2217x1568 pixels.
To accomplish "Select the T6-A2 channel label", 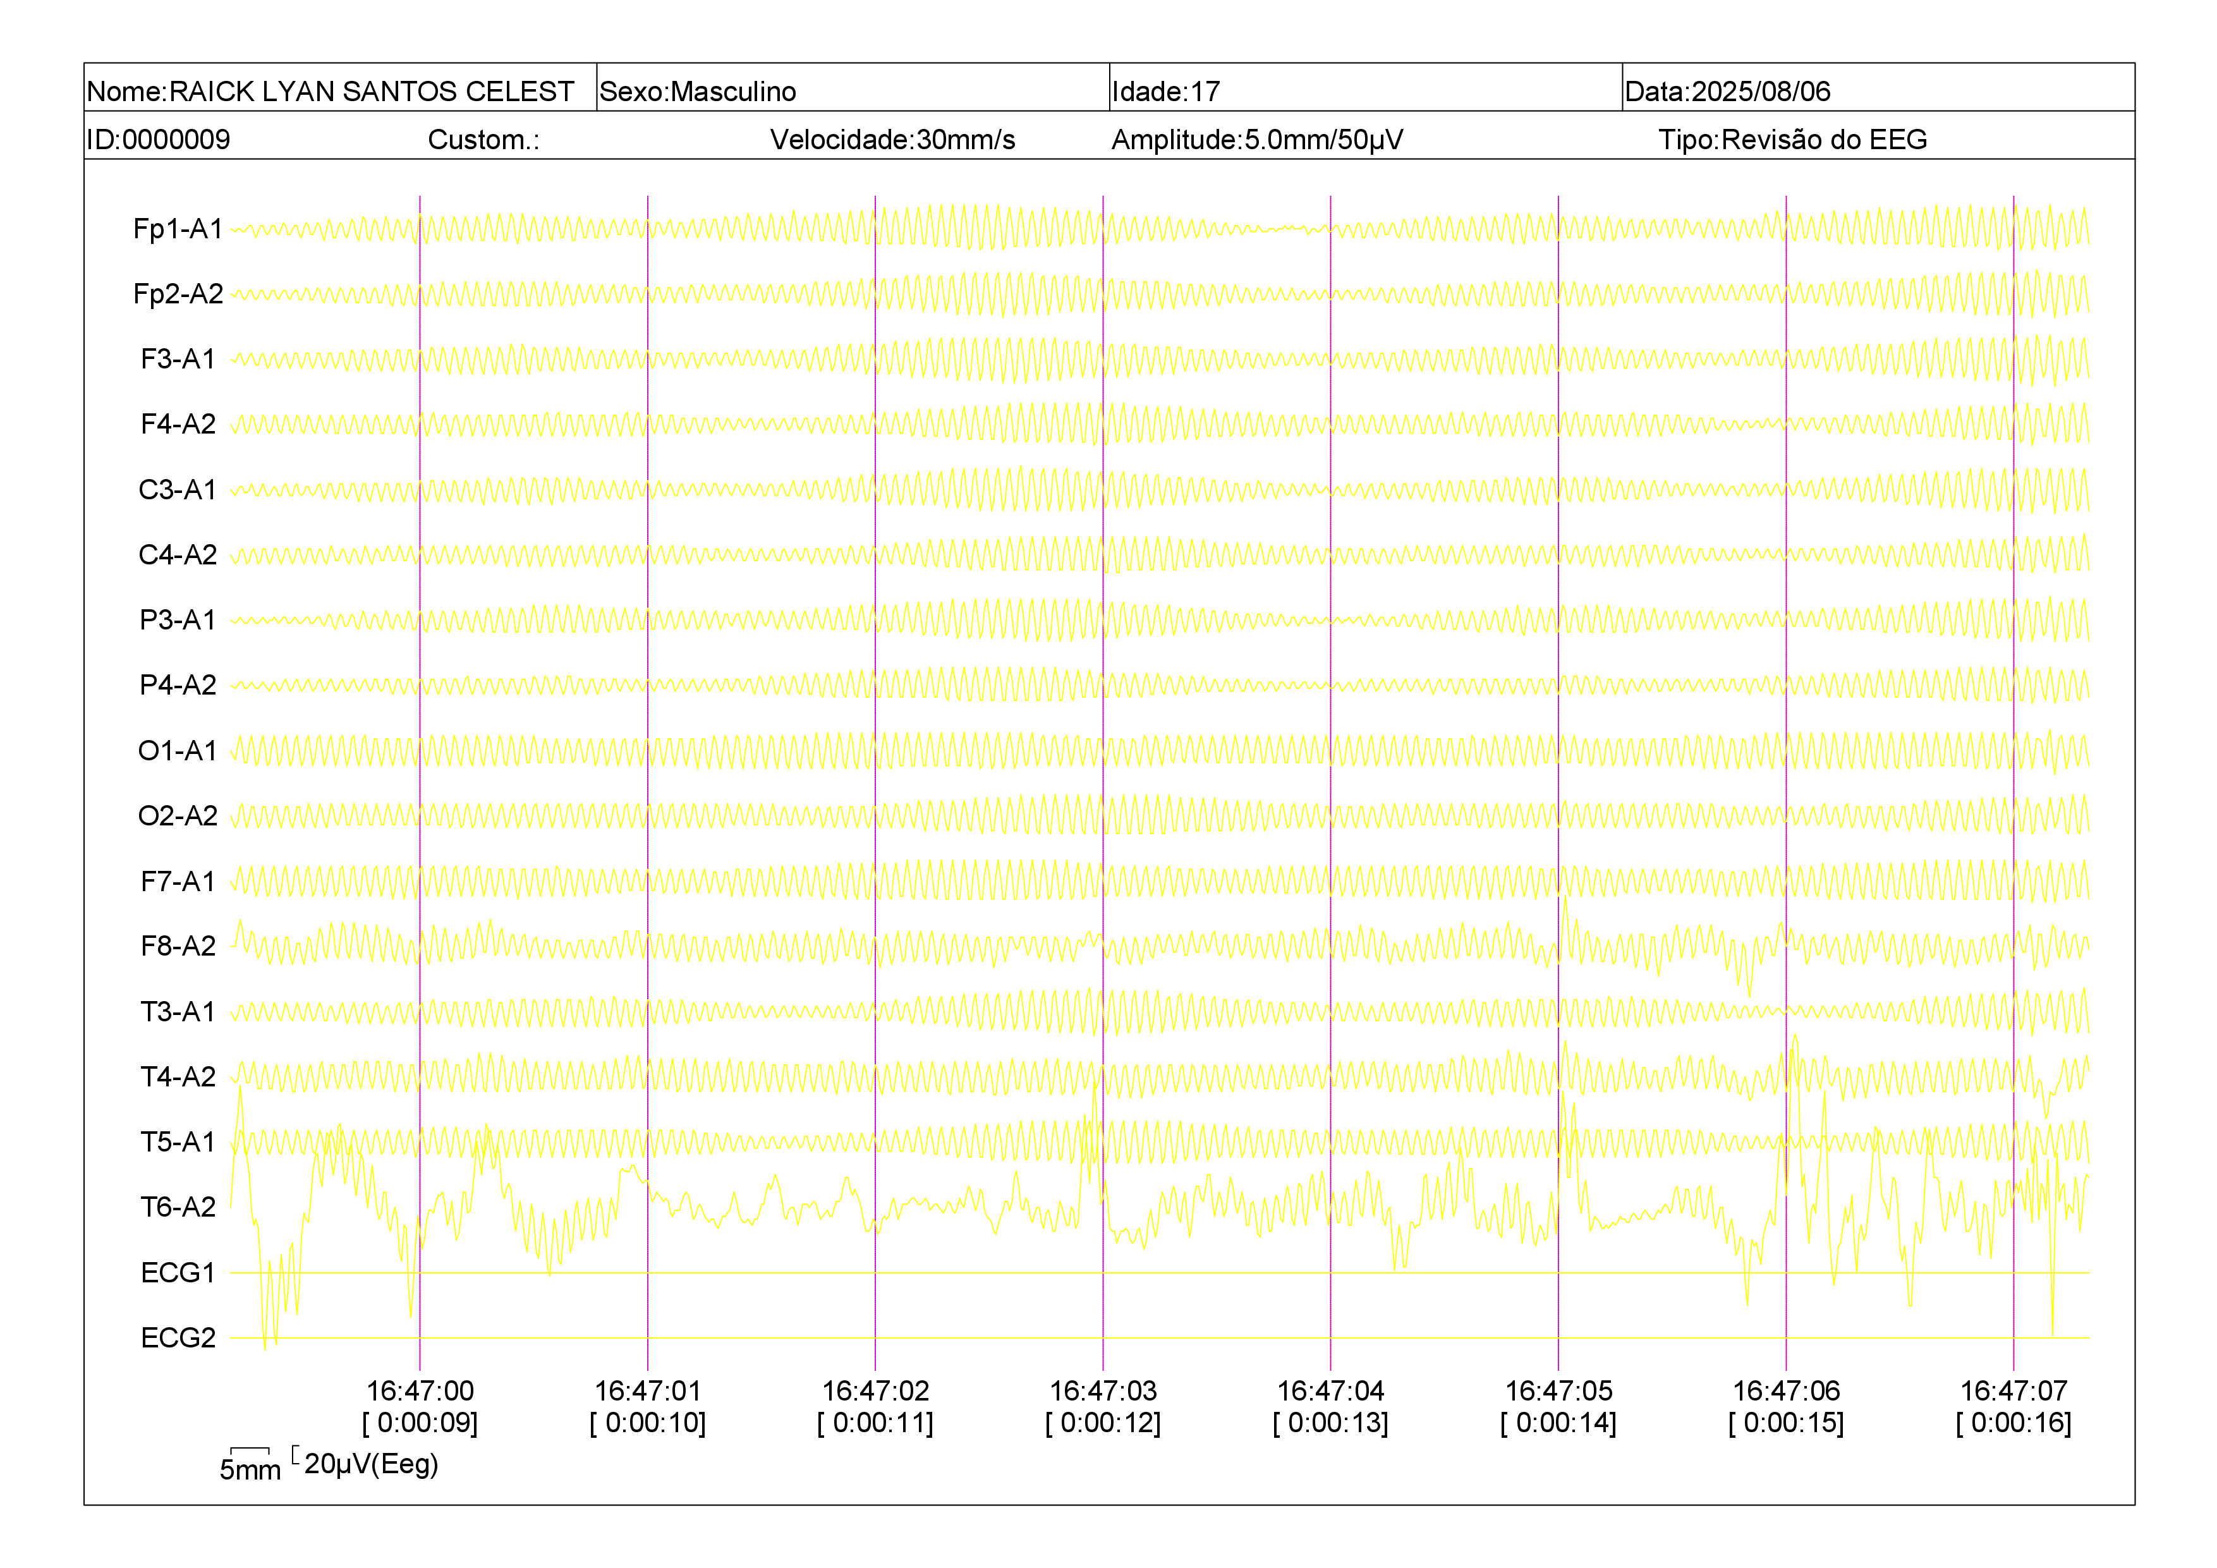I will coord(179,1207).
